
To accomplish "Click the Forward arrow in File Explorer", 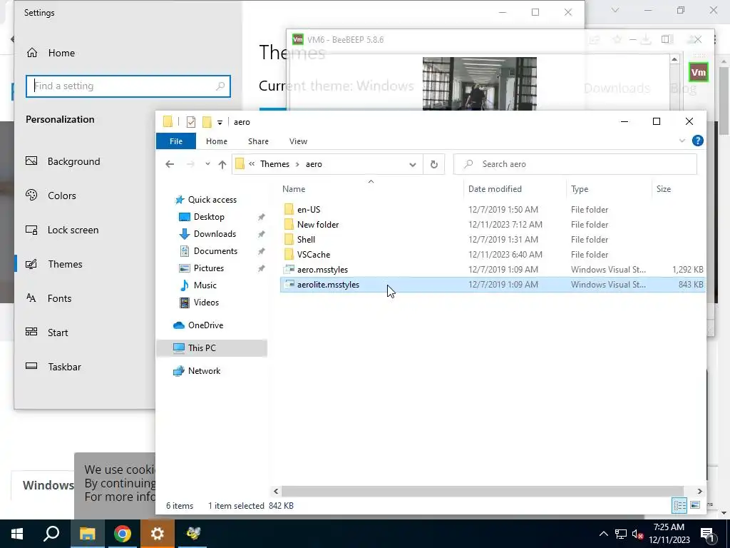I will click(190, 164).
